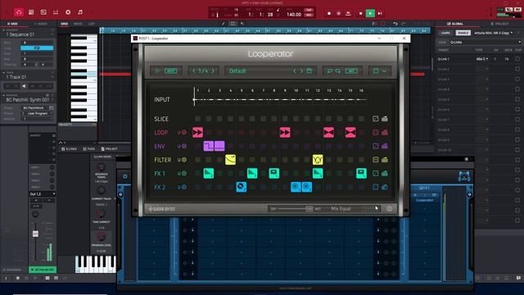
Task: Switch to the MIDI tab in left panel
Action: coord(12,24)
